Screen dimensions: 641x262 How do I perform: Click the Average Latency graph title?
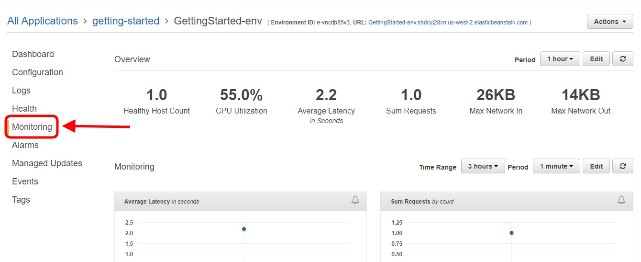[x=162, y=202]
